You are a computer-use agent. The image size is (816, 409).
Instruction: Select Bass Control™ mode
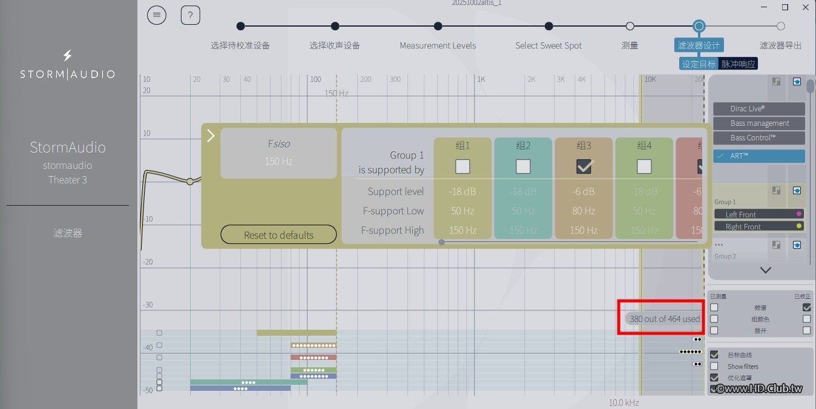[x=759, y=138]
